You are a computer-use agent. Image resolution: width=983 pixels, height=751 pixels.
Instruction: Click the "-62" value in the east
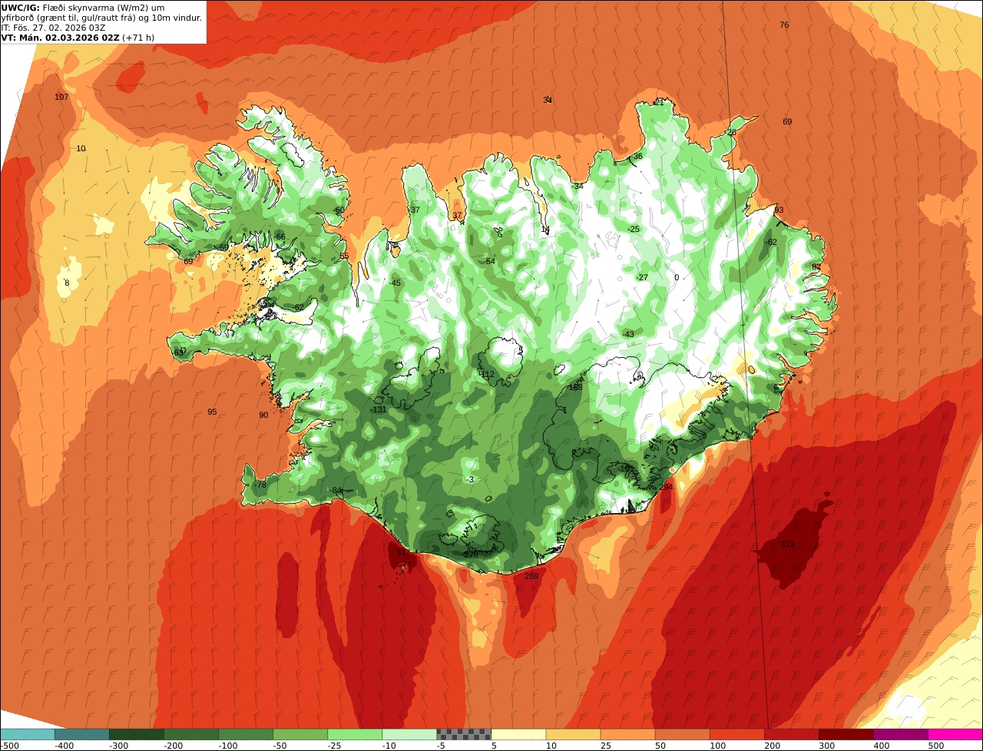[770, 242]
